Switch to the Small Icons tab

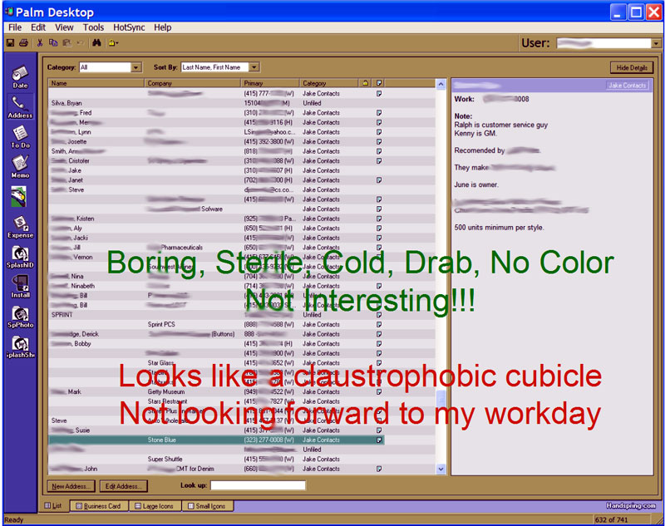(x=207, y=506)
